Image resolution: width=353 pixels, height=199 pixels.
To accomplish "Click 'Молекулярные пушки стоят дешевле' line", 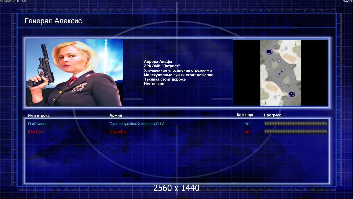I will click(178, 75).
